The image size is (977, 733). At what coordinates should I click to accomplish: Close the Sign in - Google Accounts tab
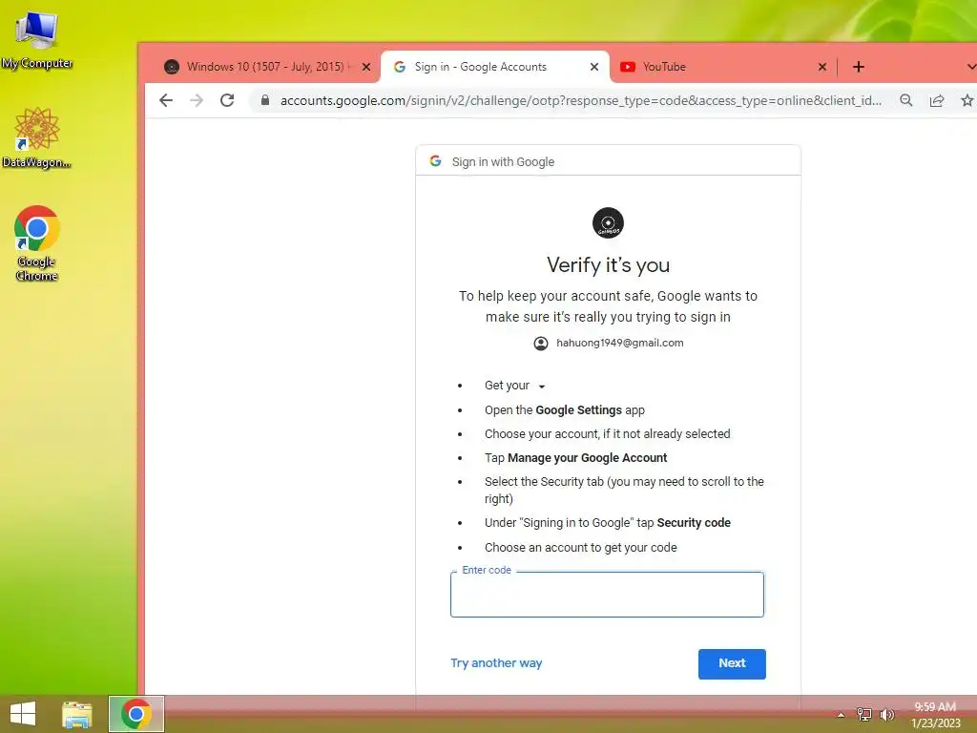point(594,67)
